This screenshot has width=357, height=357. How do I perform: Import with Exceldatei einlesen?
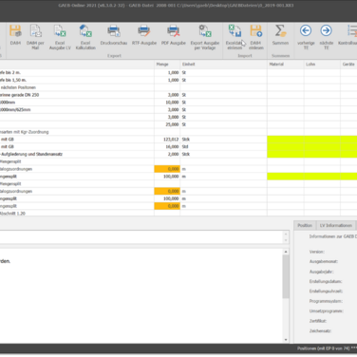tap(235, 37)
